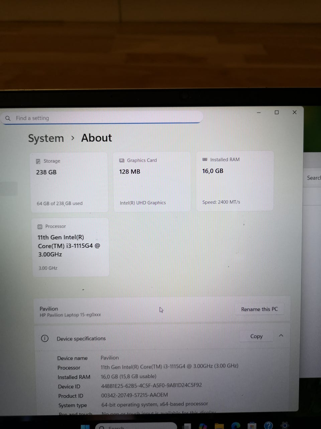The width and height of the screenshot is (321, 429).
Task: Select the '3.00 GHz' text in Processor card
Action: (48, 268)
